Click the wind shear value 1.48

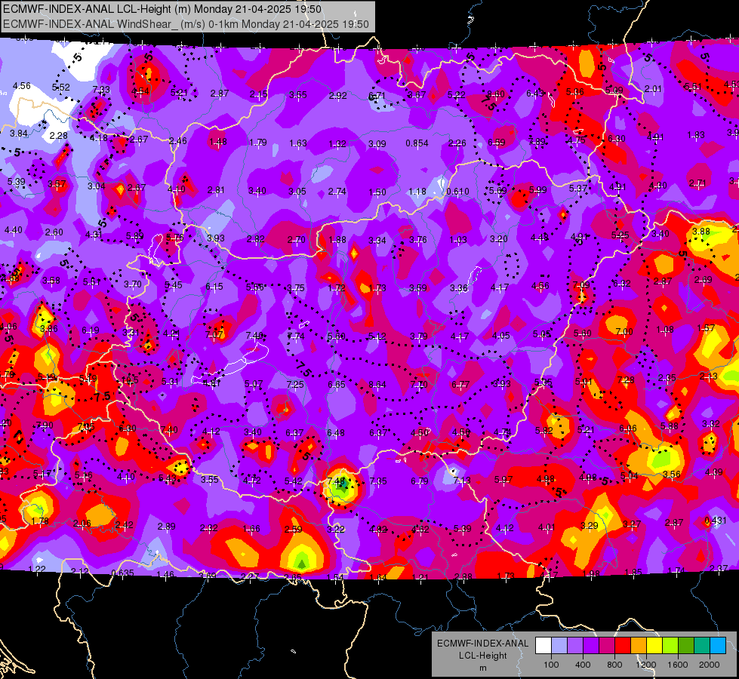(x=217, y=141)
